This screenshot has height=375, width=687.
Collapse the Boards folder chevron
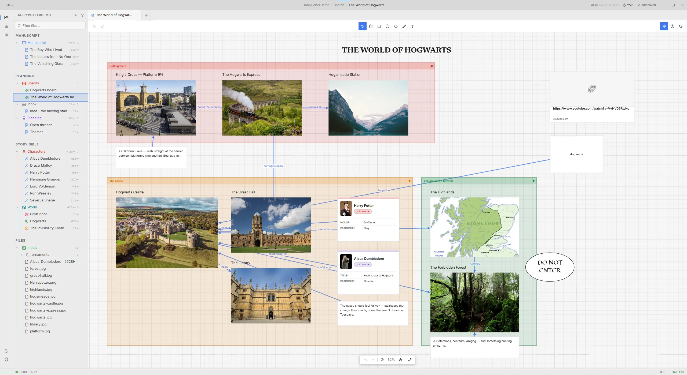(x=17, y=83)
